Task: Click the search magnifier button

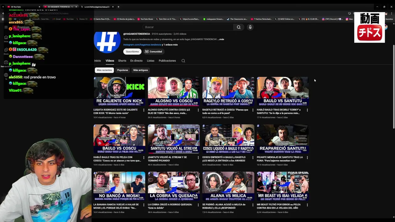Action: (x=239, y=27)
